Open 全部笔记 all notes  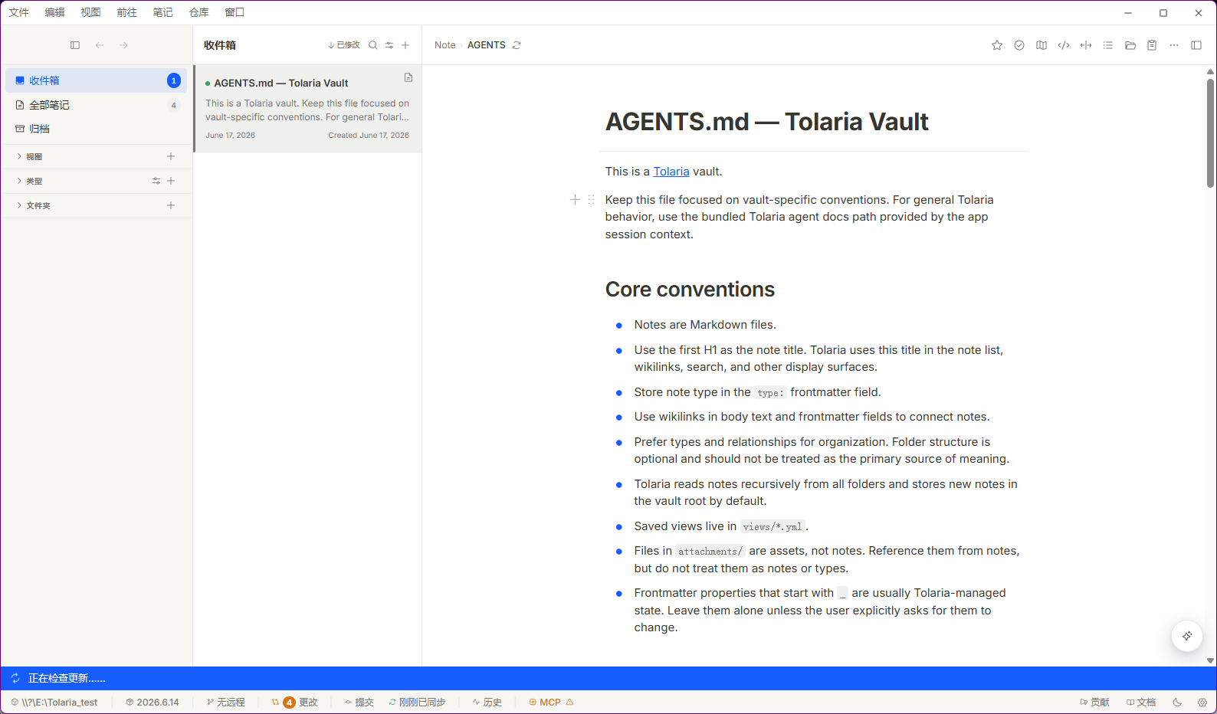coord(97,105)
